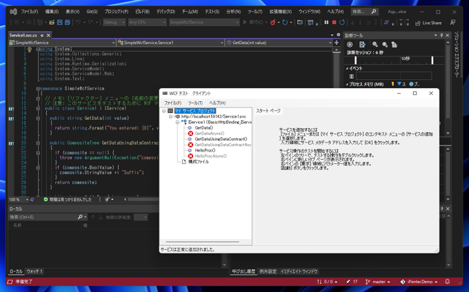This screenshot has height=292, width=469.
Task: Click the master branch status item
Action: coord(378,282)
